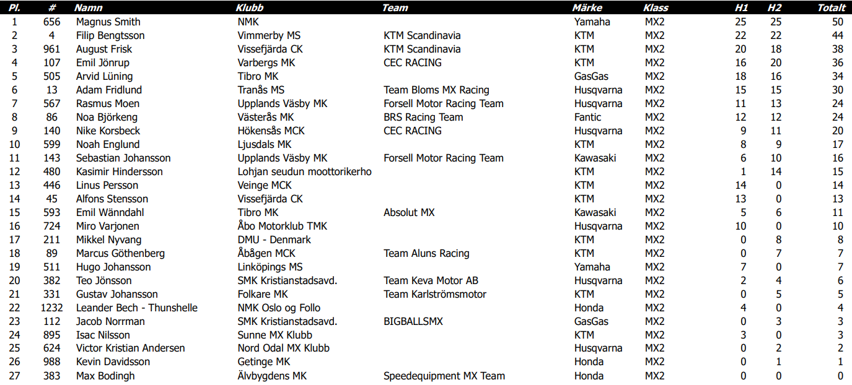
Task: Click start number 1232
Action: coord(51,308)
